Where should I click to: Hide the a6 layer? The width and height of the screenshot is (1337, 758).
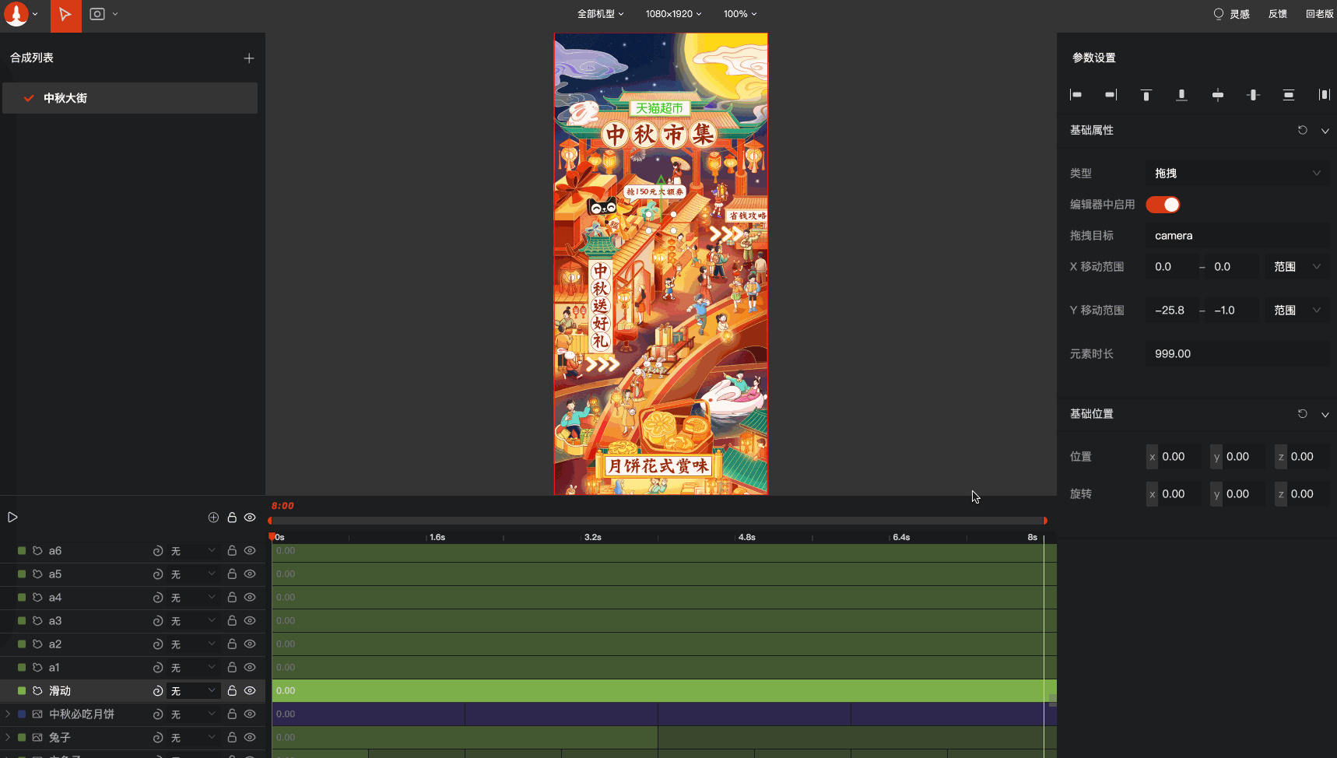(250, 551)
